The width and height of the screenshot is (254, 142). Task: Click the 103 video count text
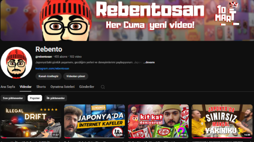click(76, 57)
